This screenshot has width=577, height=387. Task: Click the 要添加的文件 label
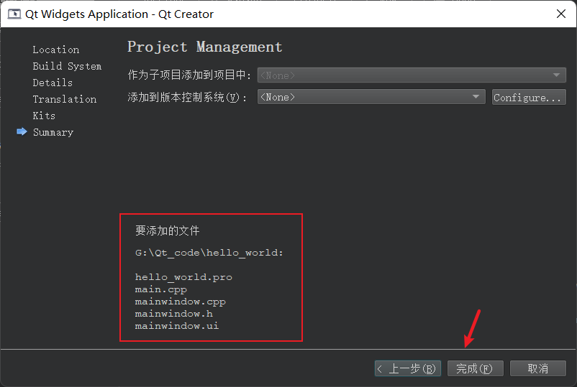(168, 231)
